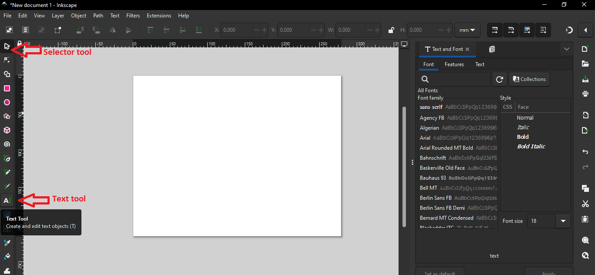The image size is (595, 275).
Task: Select the Star tool
Action: click(x=7, y=116)
